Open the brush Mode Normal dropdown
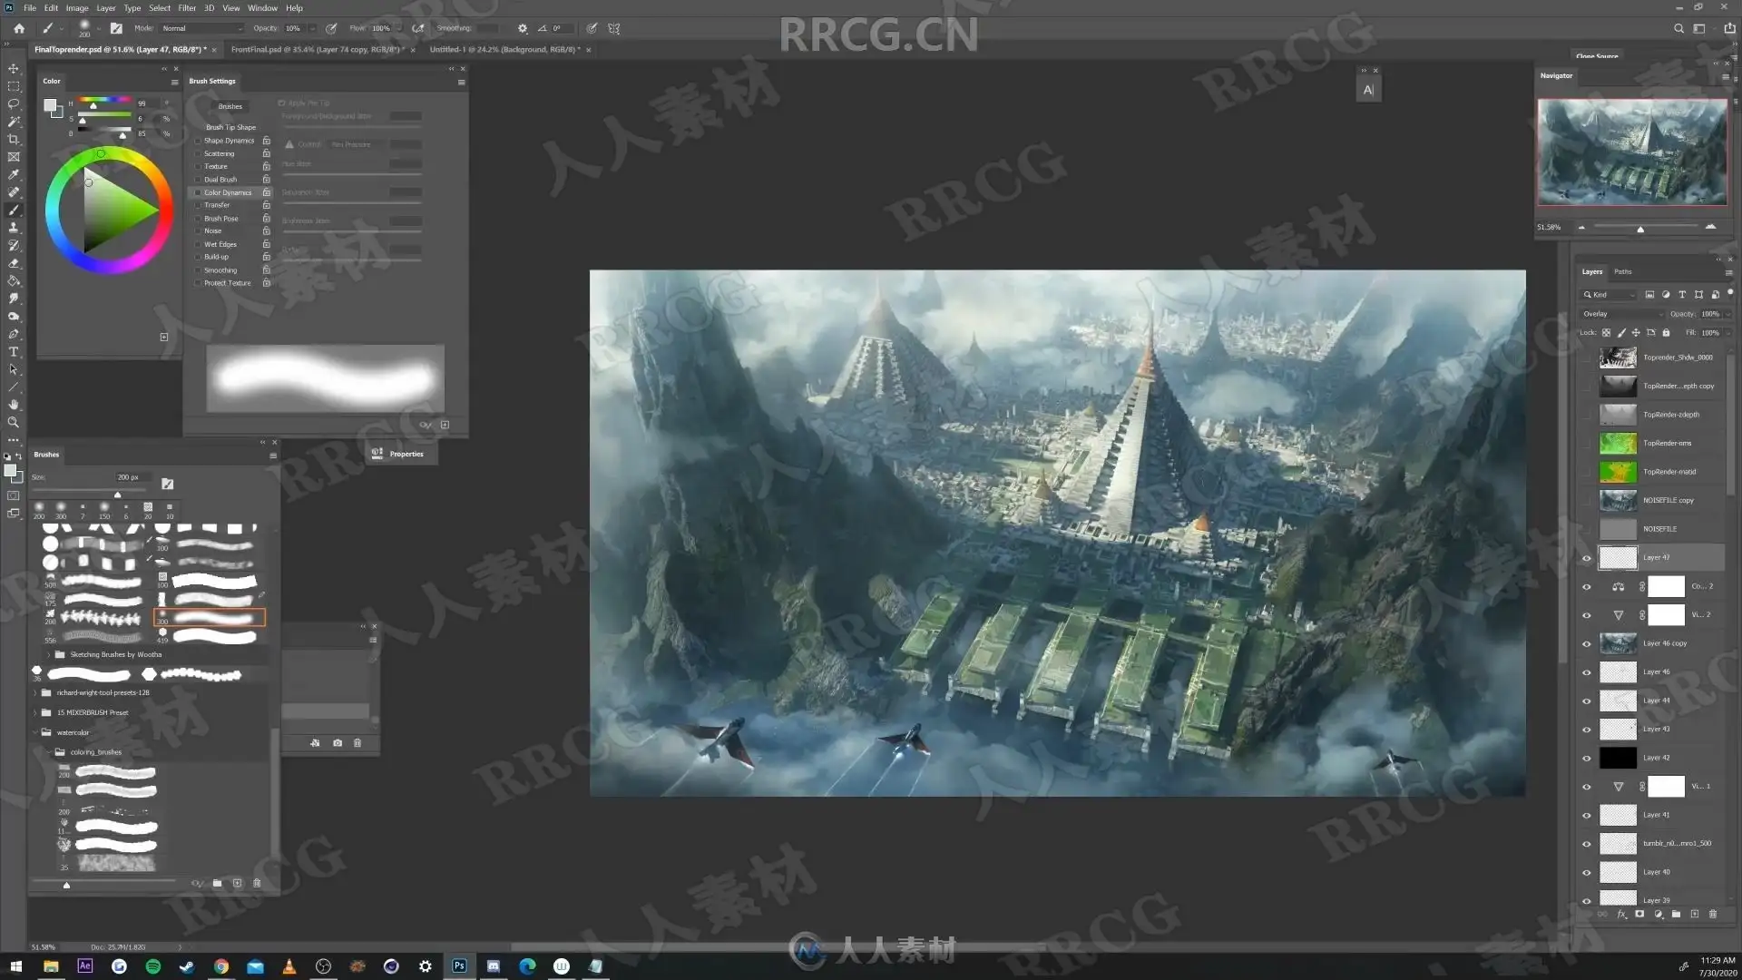Screen dimensions: 1742x980 pos(200,28)
